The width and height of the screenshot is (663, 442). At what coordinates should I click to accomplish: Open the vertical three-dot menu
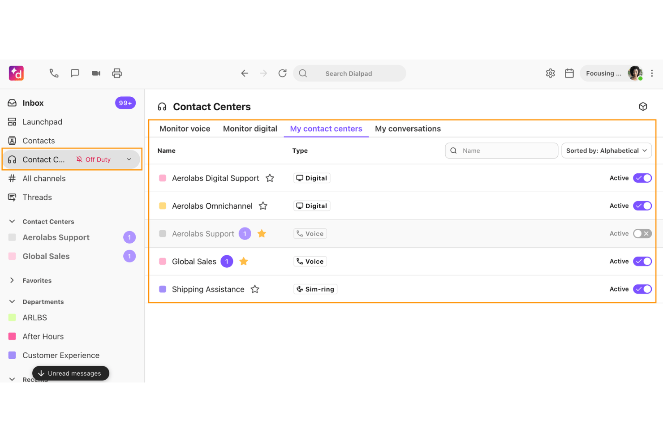point(652,73)
